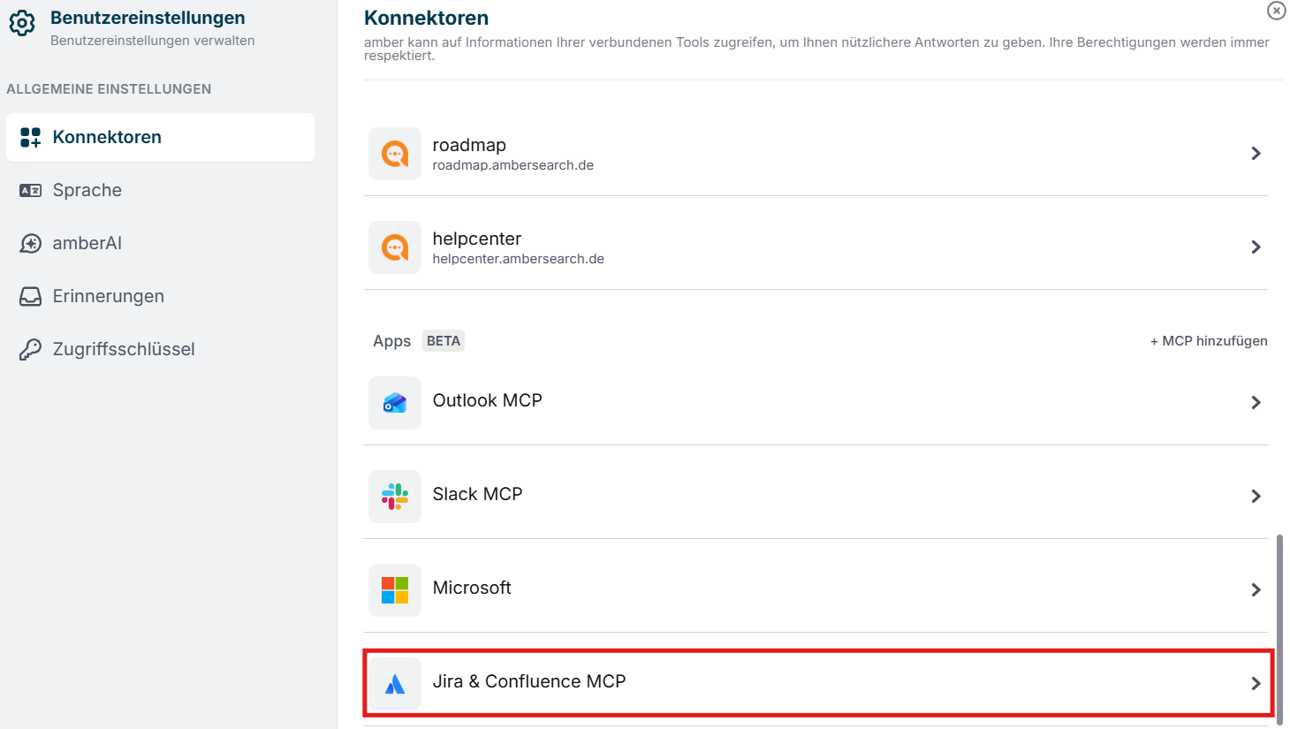Click the orange roadmap connector icon

point(395,154)
